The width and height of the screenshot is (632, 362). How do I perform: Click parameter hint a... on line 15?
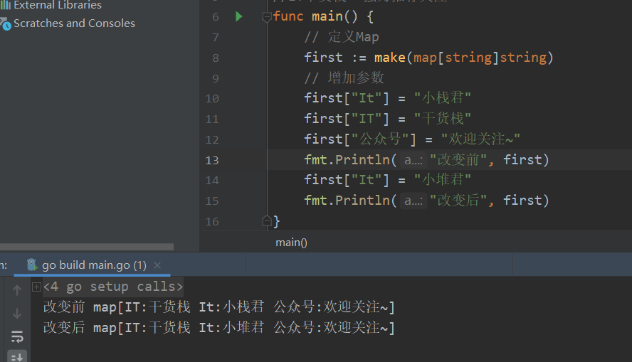tap(413, 201)
